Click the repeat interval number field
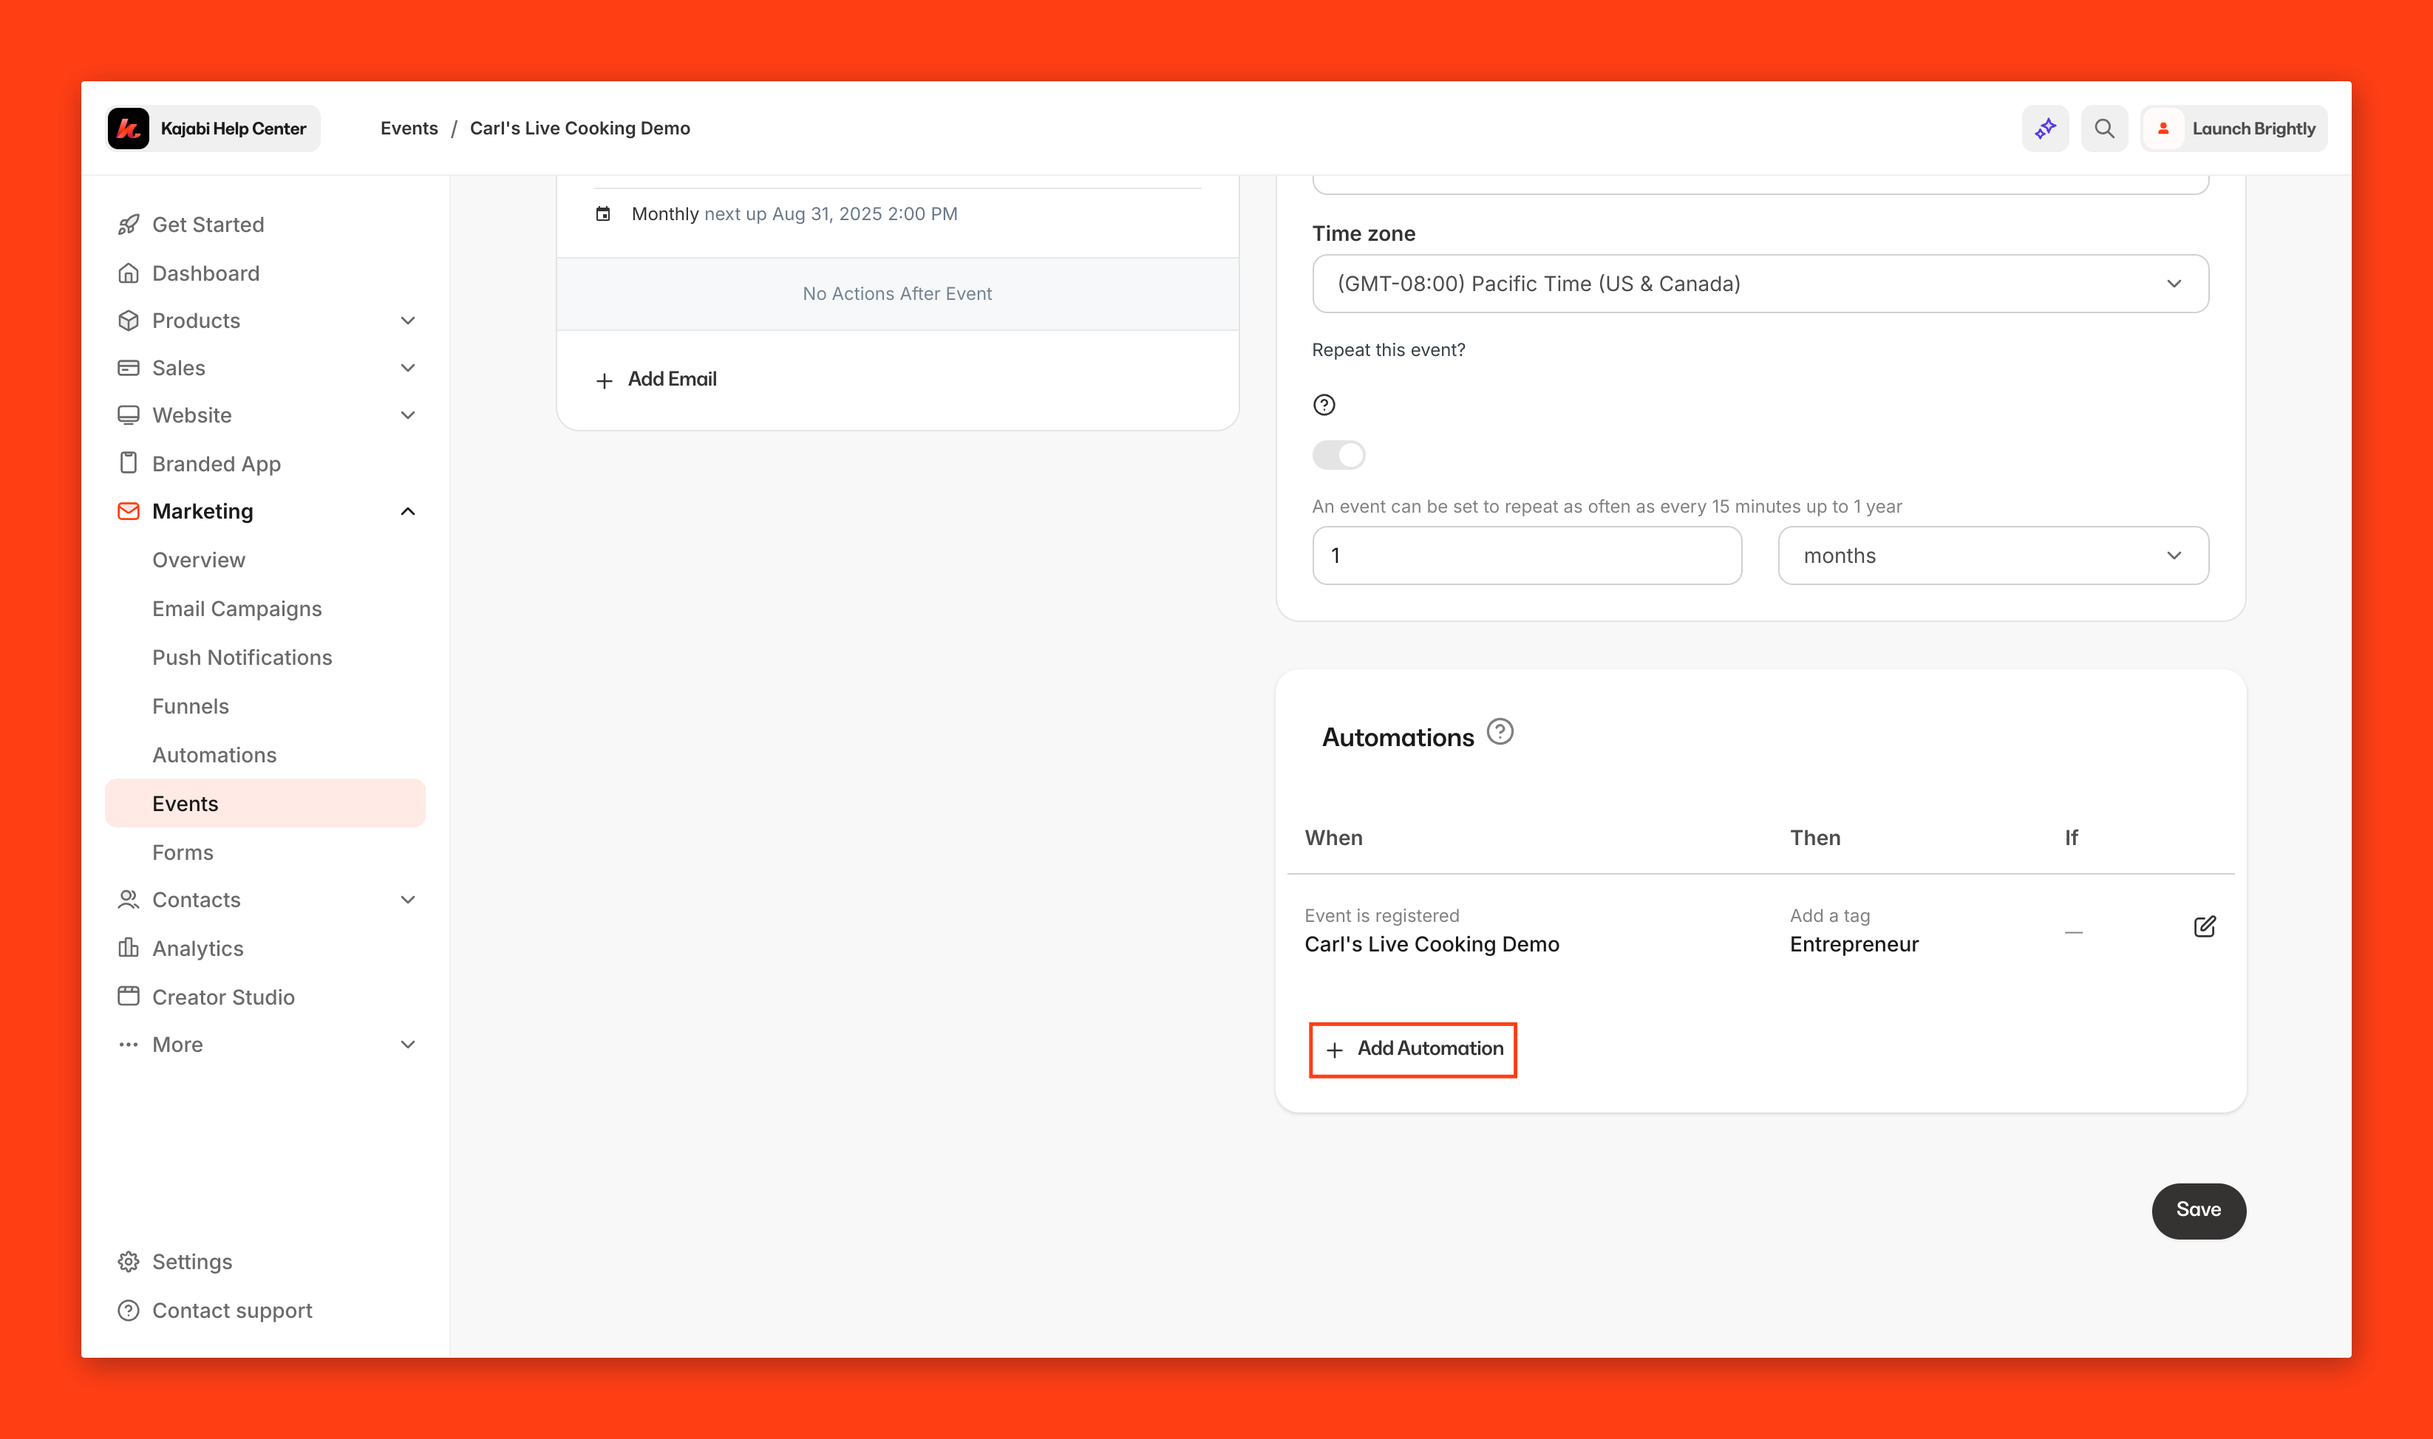Image resolution: width=2433 pixels, height=1439 pixels. pos(1526,556)
